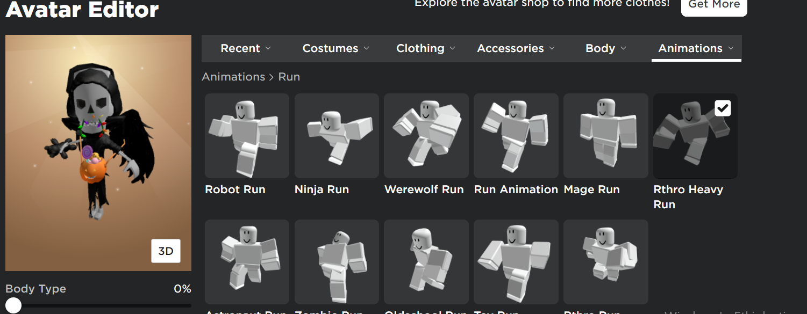Open the Rthro Heavy Run name link
The width and height of the screenshot is (807, 314).
pos(688,197)
